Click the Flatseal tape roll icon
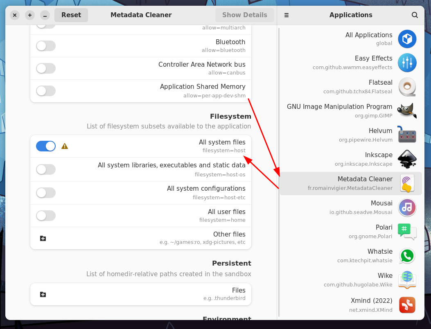Image resolution: width=431 pixels, height=329 pixels. pos(407,87)
